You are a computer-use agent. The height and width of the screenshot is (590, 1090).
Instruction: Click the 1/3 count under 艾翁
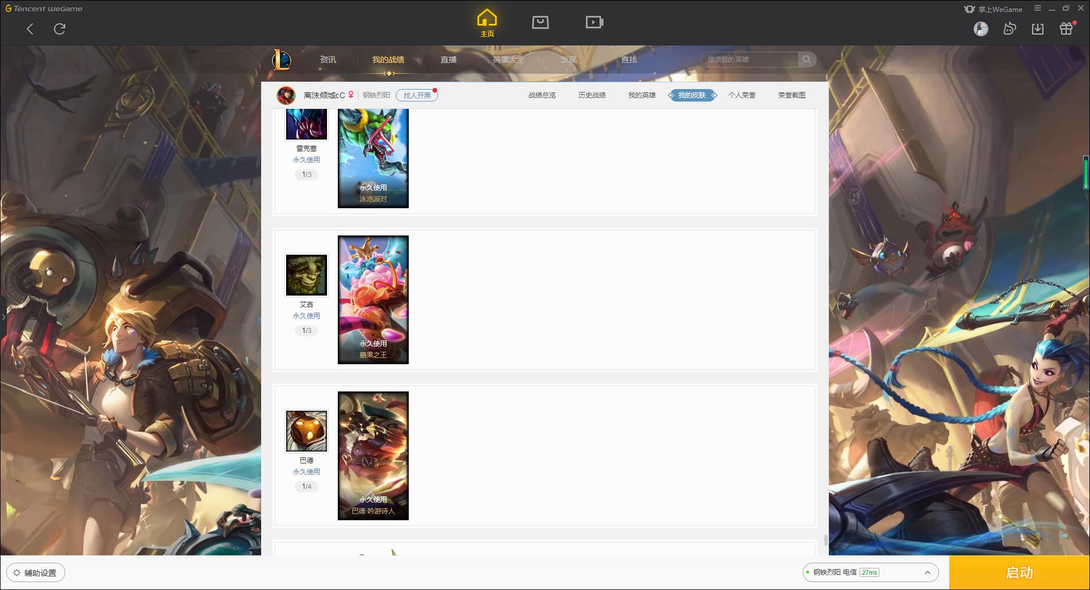coord(307,331)
